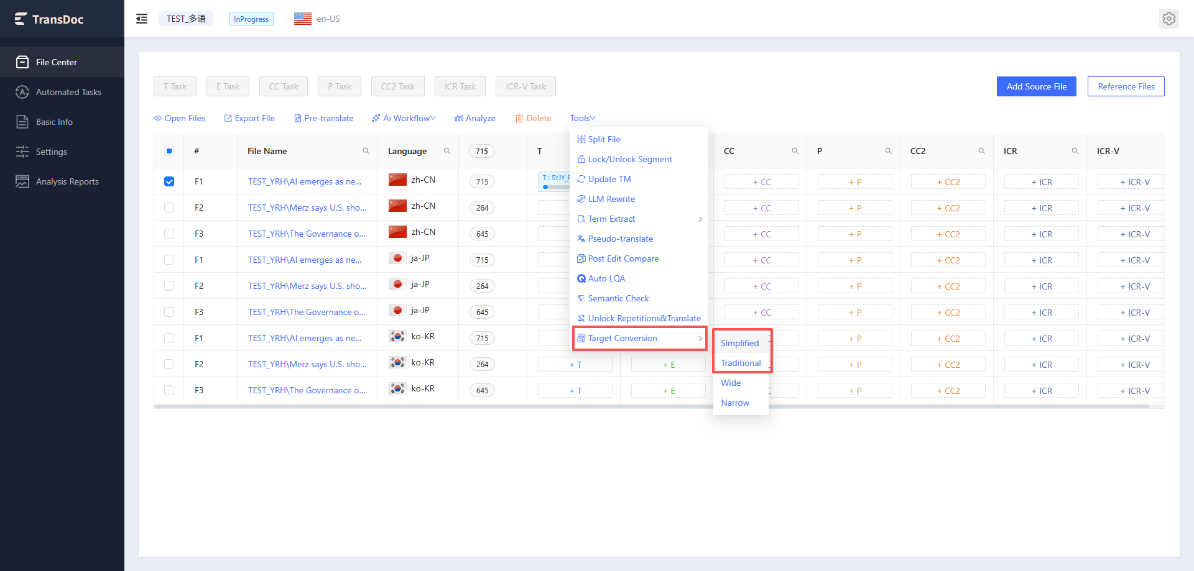1194x571 pixels.
Task: Open the zh-CN Merz says U.S. file link
Action: click(307, 208)
